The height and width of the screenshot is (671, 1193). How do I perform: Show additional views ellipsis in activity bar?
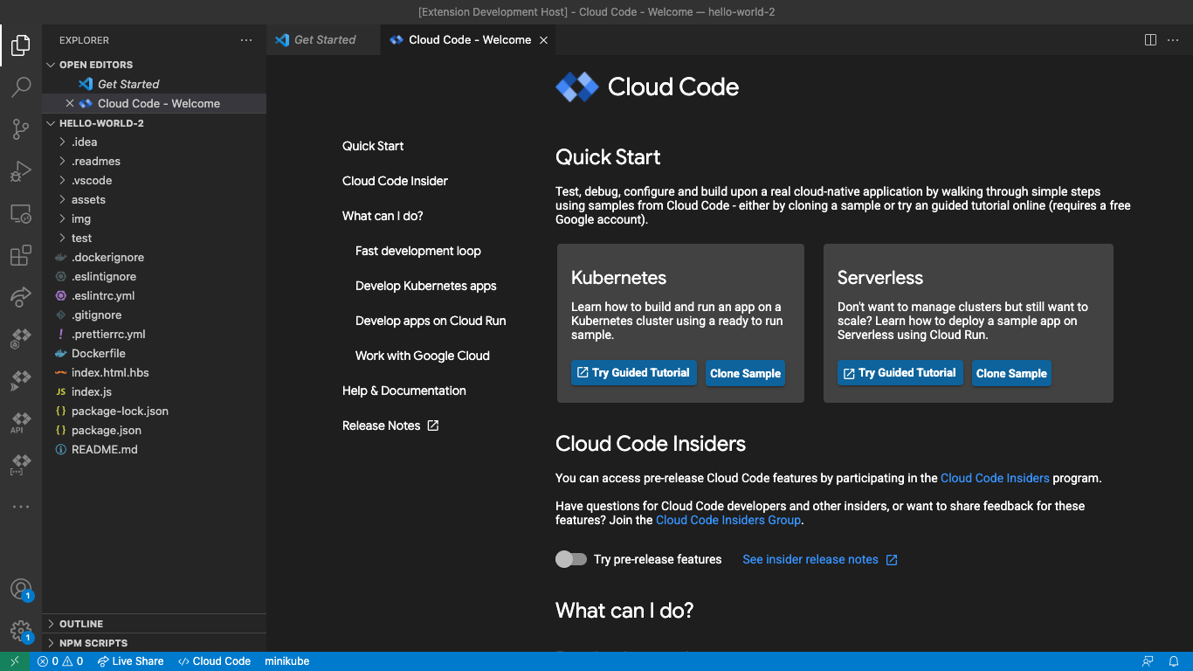click(x=21, y=507)
